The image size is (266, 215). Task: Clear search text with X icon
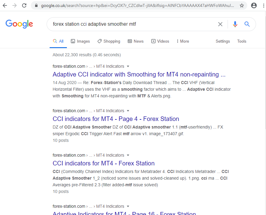tap(220, 24)
